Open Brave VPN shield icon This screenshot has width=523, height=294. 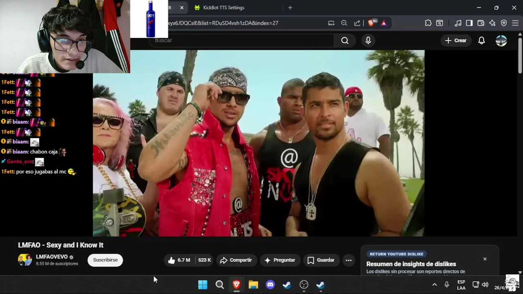(x=504, y=23)
